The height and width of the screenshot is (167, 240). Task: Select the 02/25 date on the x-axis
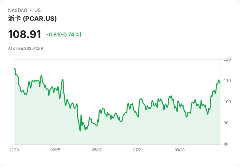pos(55,150)
